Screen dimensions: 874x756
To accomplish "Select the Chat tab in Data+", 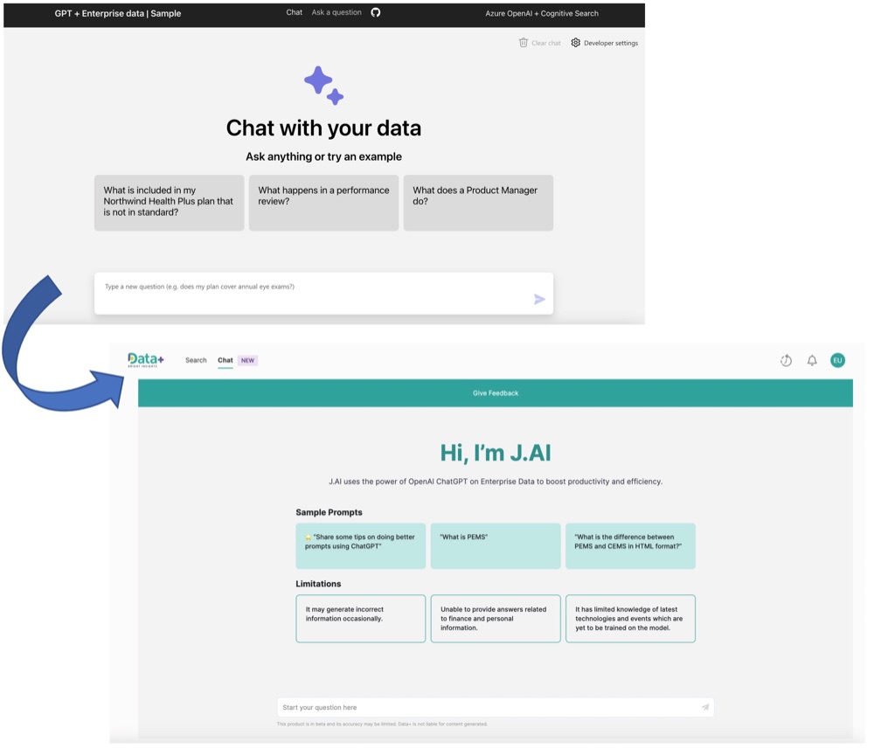I will pos(225,360).
